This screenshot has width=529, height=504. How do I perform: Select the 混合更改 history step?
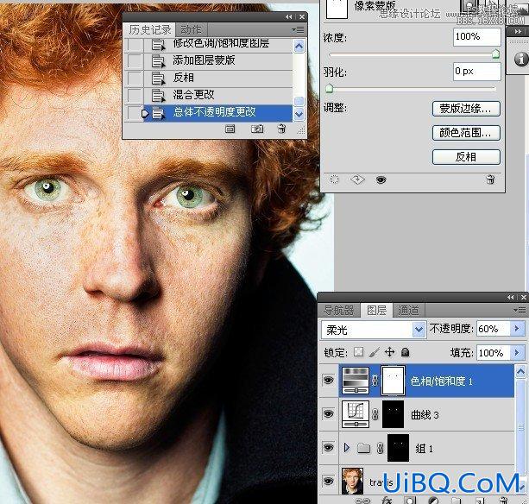coord(217,96)
